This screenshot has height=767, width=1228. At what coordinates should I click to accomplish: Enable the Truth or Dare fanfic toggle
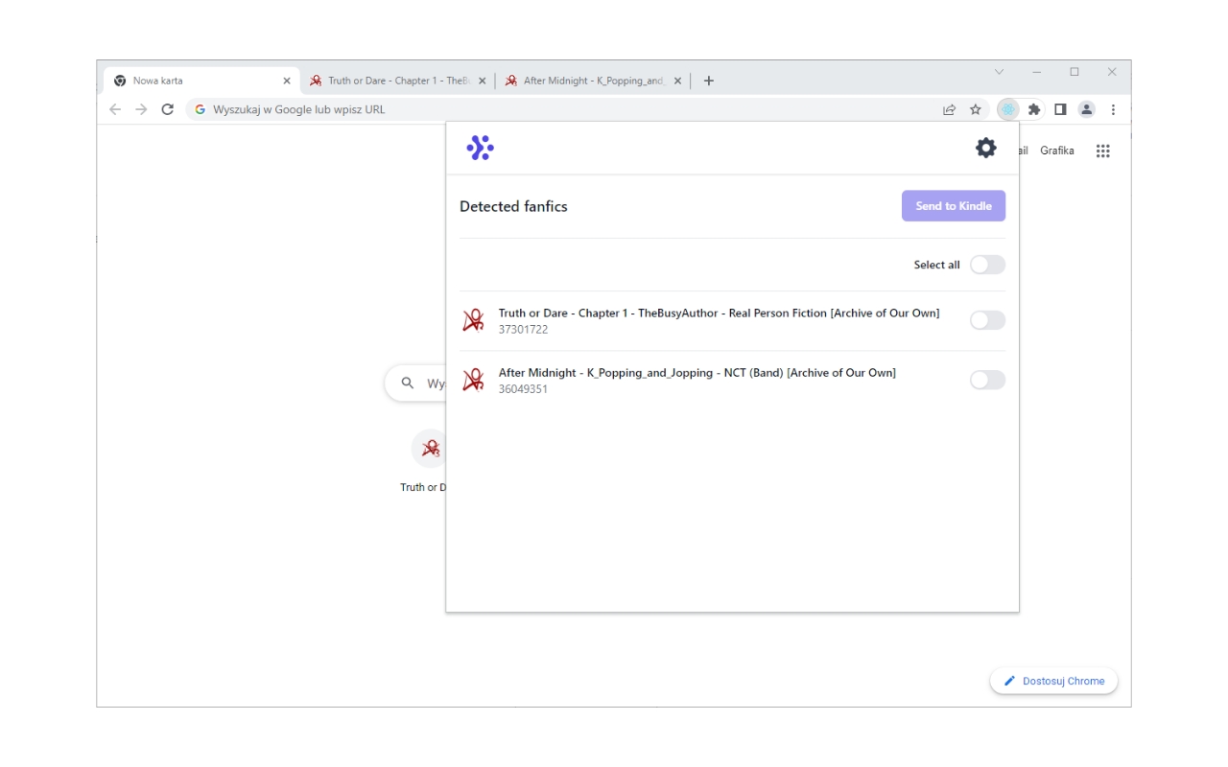(987, 320)
